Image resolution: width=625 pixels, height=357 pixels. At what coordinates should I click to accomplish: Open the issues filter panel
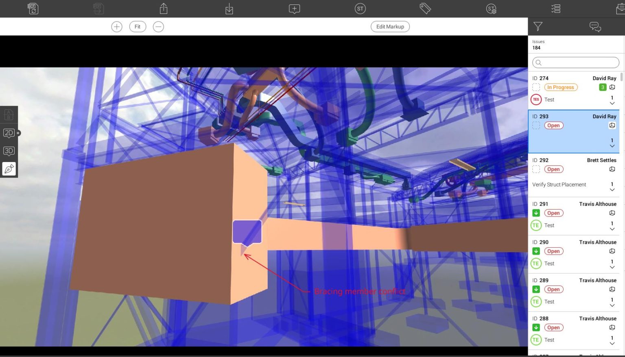click(x=538, y=26)
